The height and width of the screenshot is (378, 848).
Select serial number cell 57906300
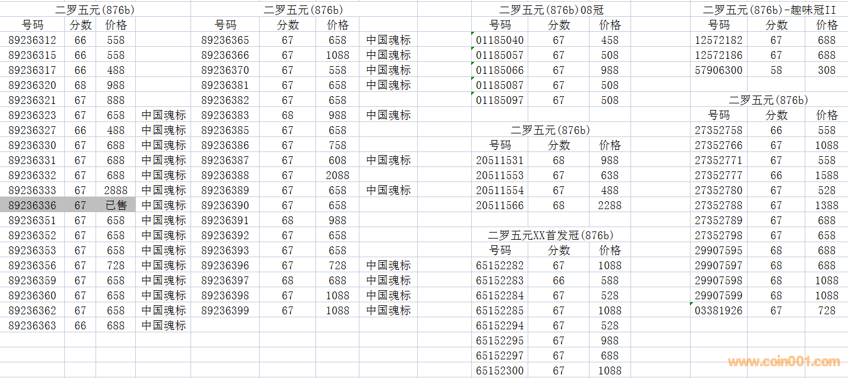tap(718, 70)
